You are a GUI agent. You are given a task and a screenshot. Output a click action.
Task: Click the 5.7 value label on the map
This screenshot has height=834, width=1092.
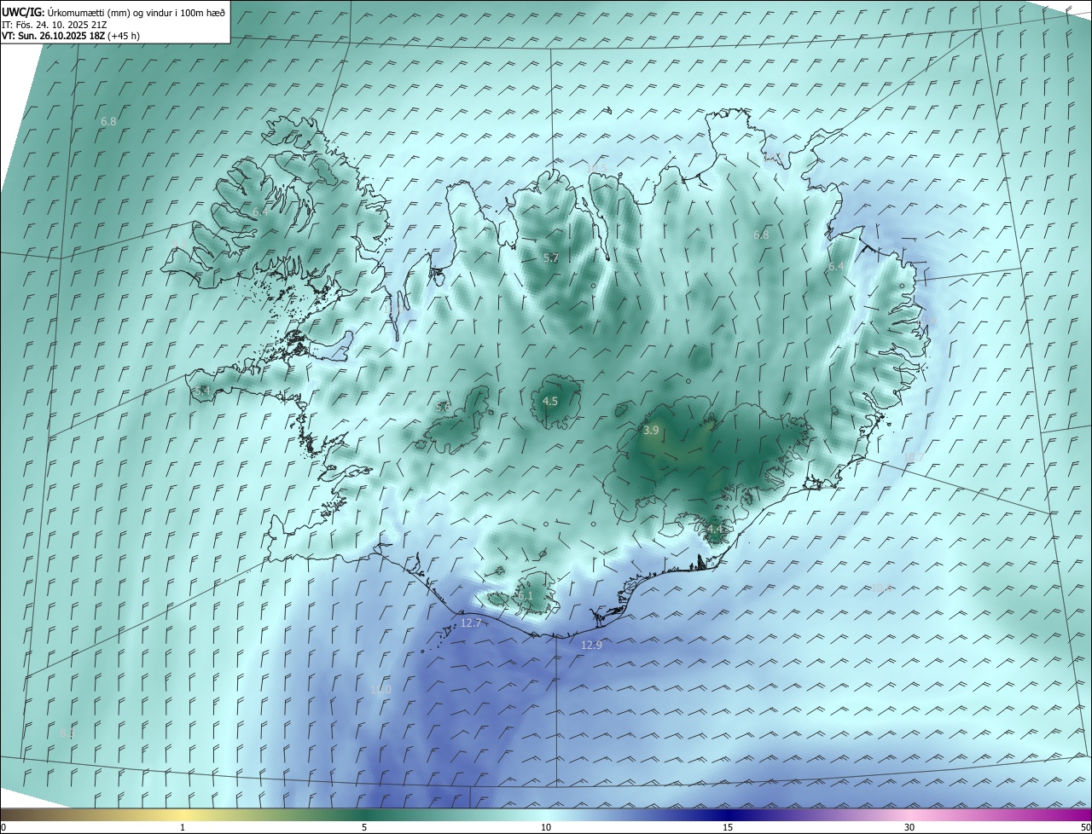(x=551, y=258)
